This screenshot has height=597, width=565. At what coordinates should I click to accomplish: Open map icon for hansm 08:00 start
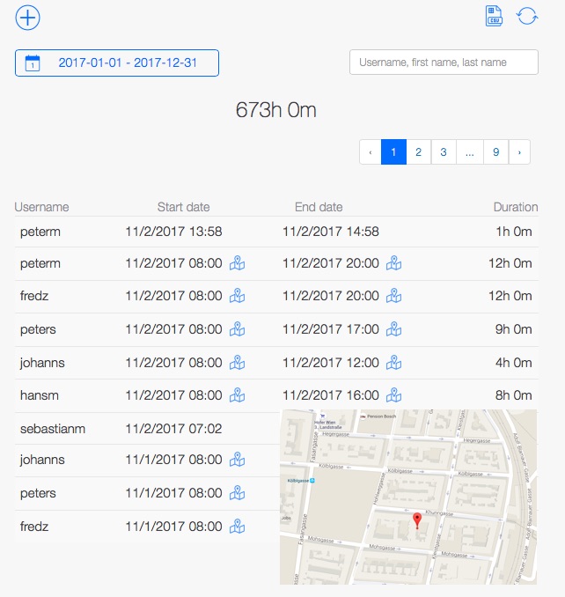[237, 395]
